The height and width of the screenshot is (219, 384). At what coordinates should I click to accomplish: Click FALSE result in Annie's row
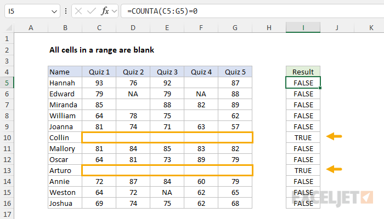click(x=303, y=181)
